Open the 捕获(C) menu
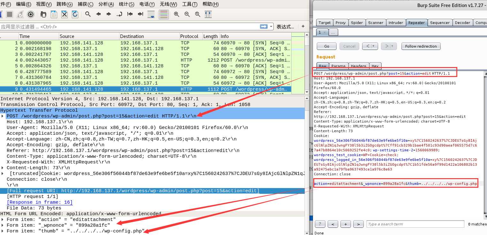Image resolution: width=487 pixels, height=235 pixels. 85,4
